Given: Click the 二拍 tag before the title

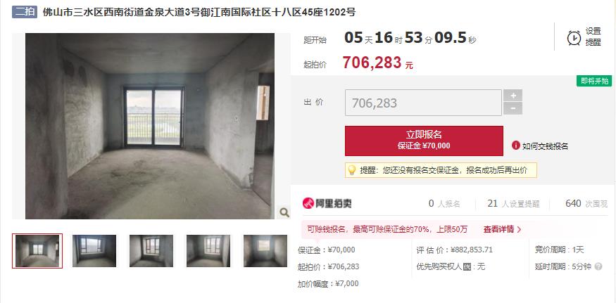Looking at the screenshot, I should point(25,12).
